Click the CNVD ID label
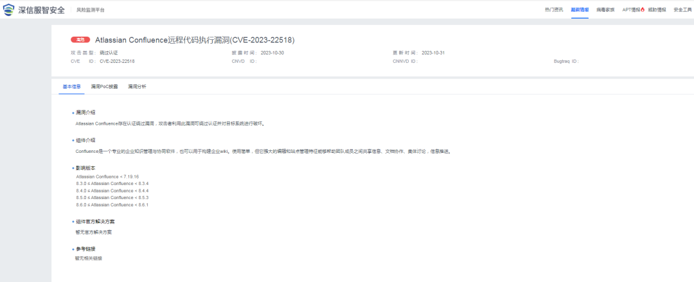694x282 pixels. tap(244, 61)
